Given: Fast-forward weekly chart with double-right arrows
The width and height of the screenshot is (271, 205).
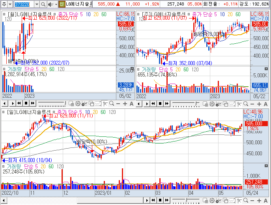Looking at the screenshot, I should 166,104.
